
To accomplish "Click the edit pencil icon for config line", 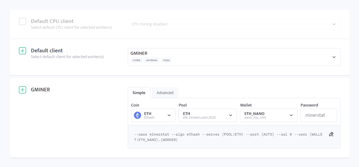I will tap(331, 134).
